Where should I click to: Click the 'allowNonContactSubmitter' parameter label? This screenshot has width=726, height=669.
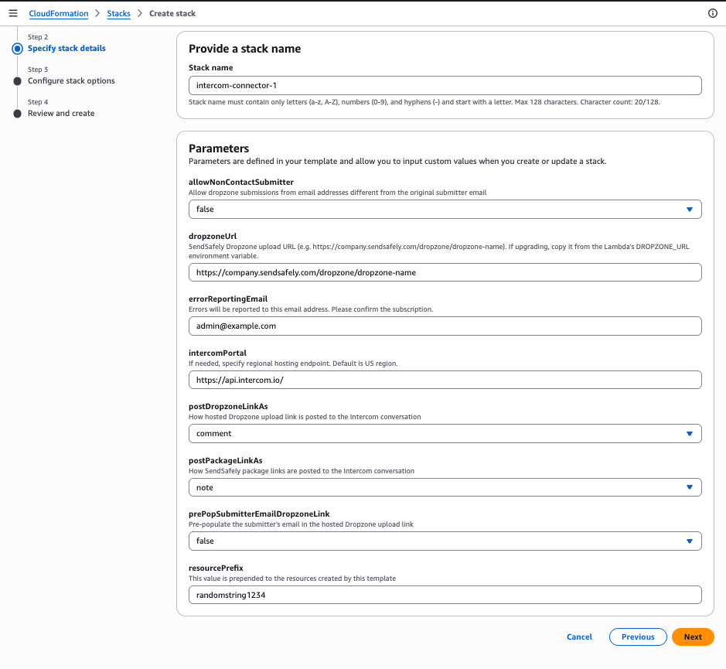241,182
